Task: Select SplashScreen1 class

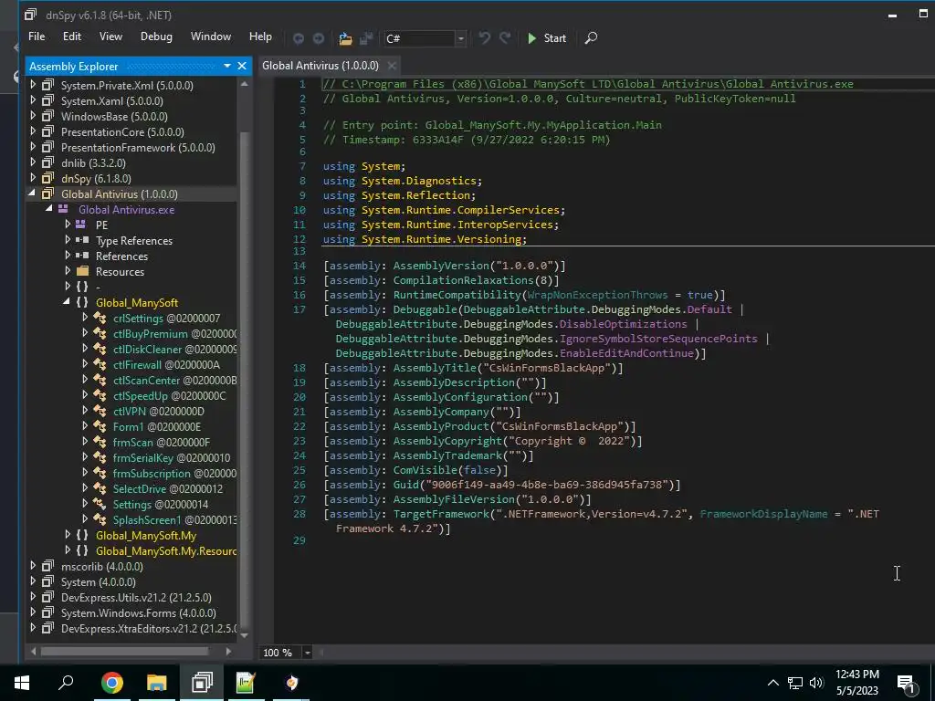Action: point(174,519)
